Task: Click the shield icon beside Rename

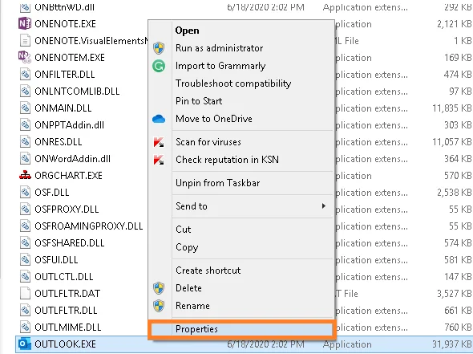Action: [159, 306]
